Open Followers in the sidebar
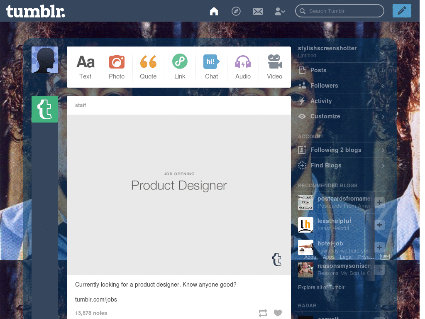Viewport: 425px width, 319px height. 342,86
